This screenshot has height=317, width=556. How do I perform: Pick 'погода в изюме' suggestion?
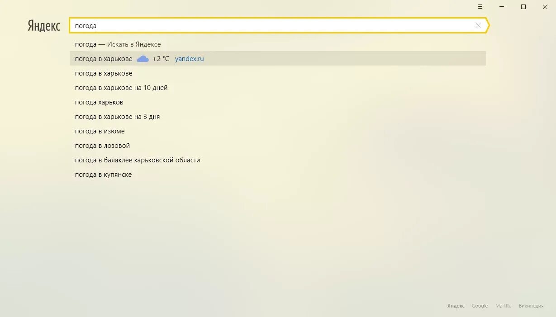click(278, 131)
